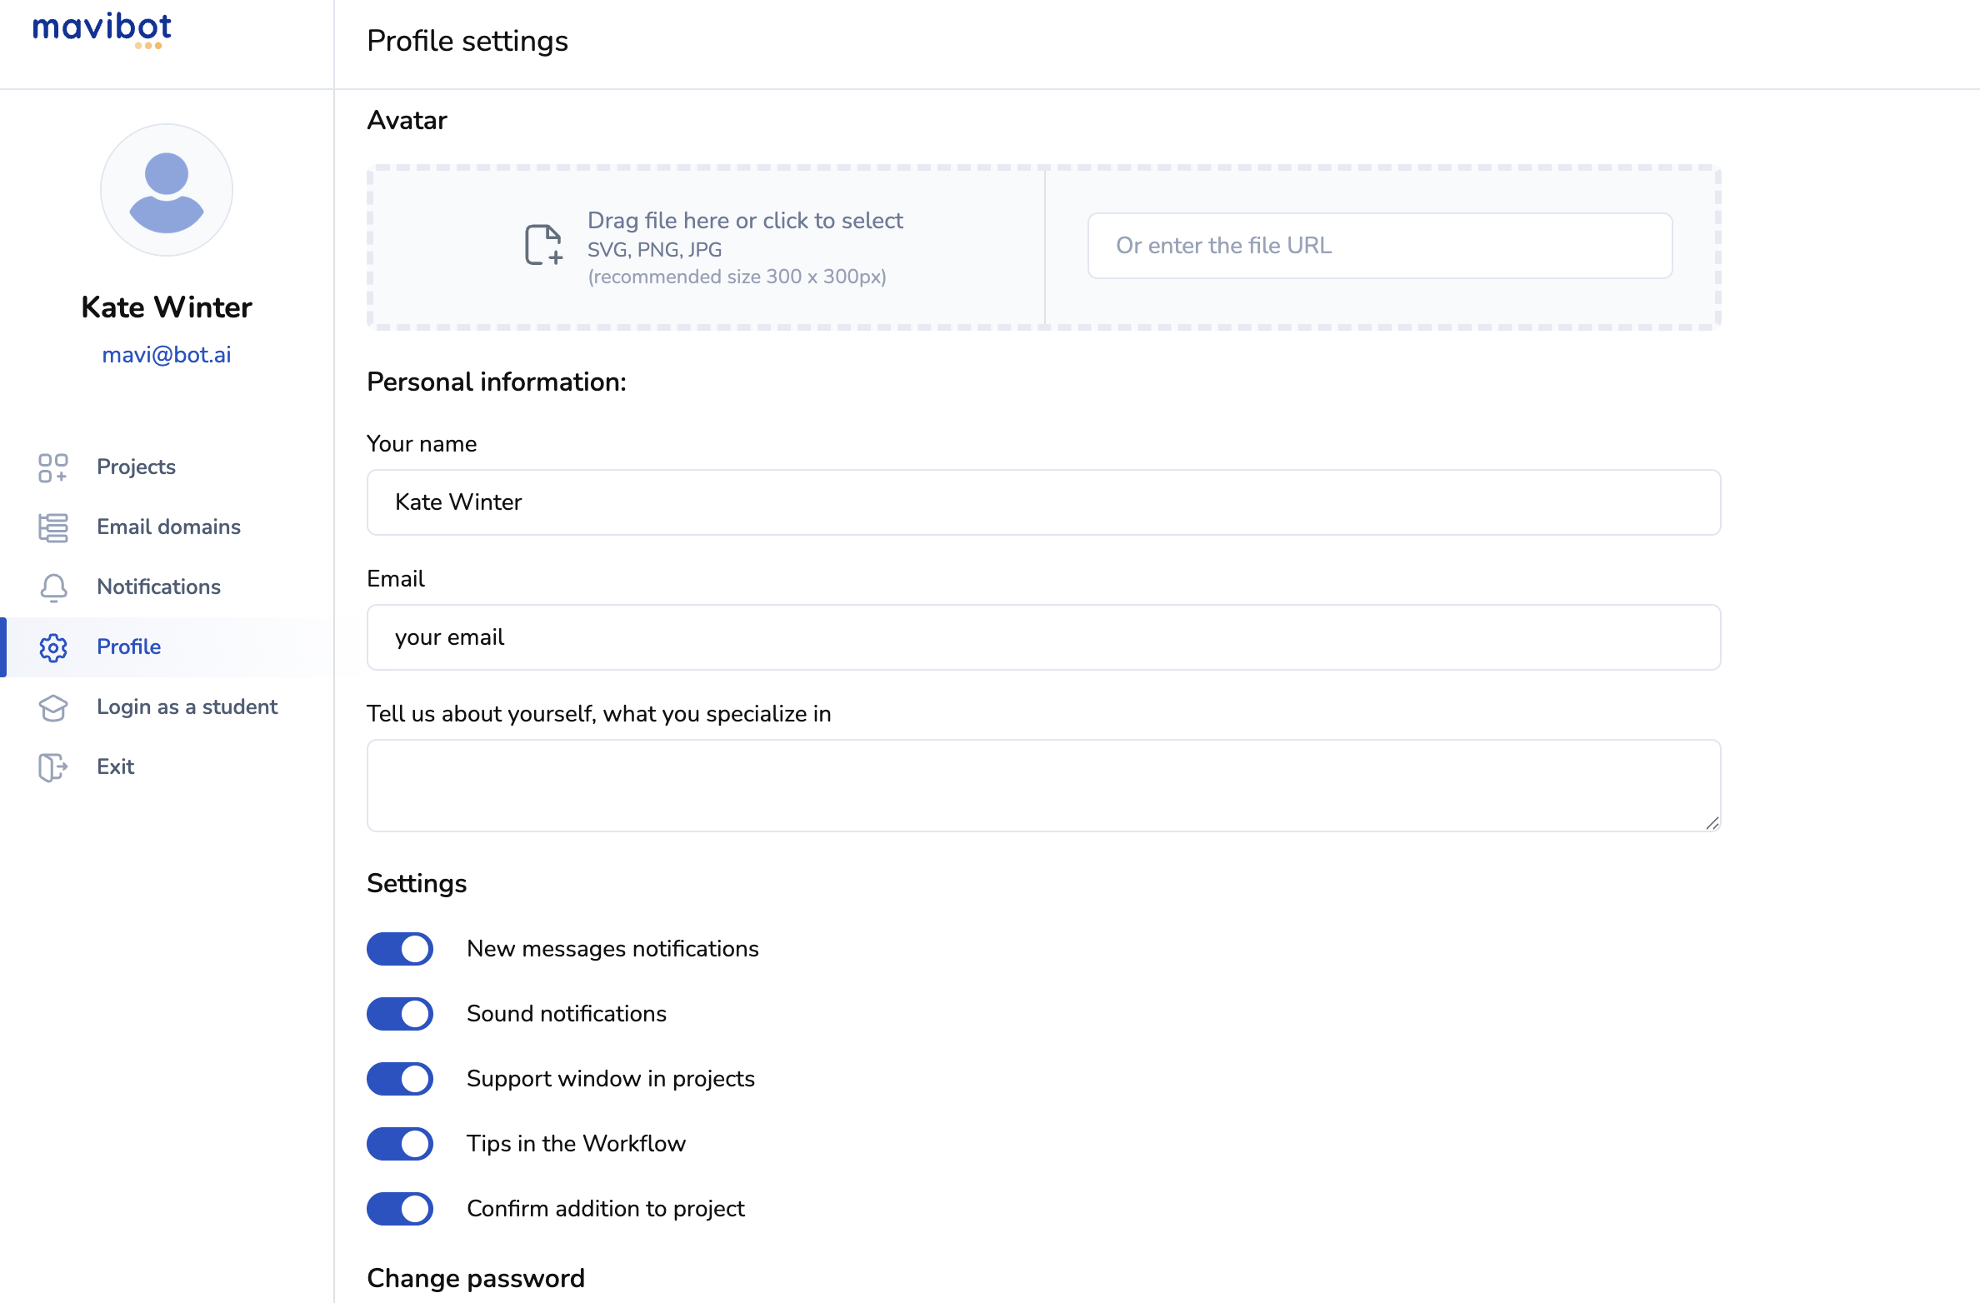Click the Exit door icon
1980x1303 pixels.
point(52,767)
